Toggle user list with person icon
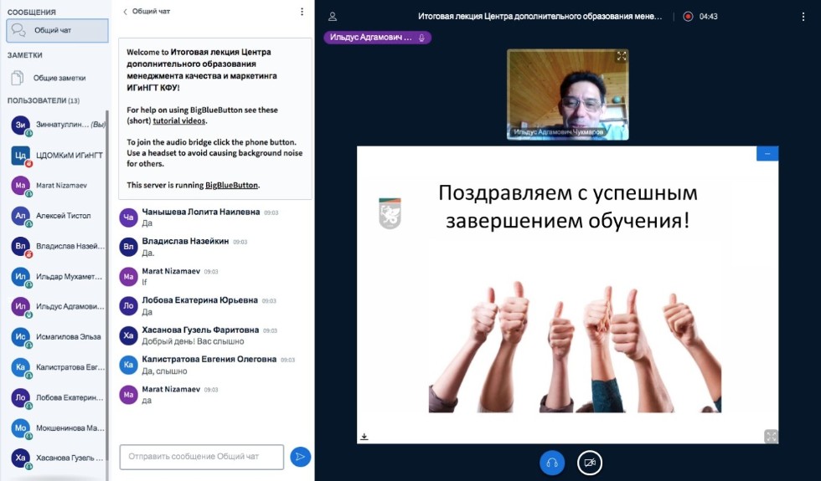The height and width of the screenshot is (481, 821). click(x=333, y=16)
